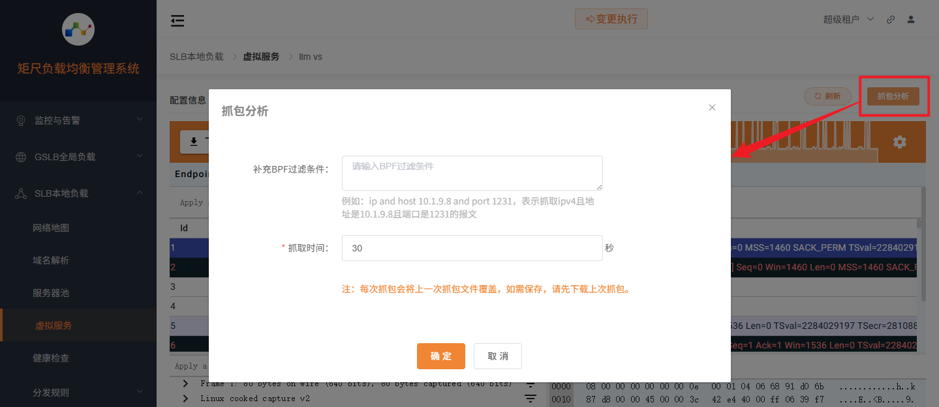
Task: Click the BPF filter condition input field
Action: click(x=472, y=173)
